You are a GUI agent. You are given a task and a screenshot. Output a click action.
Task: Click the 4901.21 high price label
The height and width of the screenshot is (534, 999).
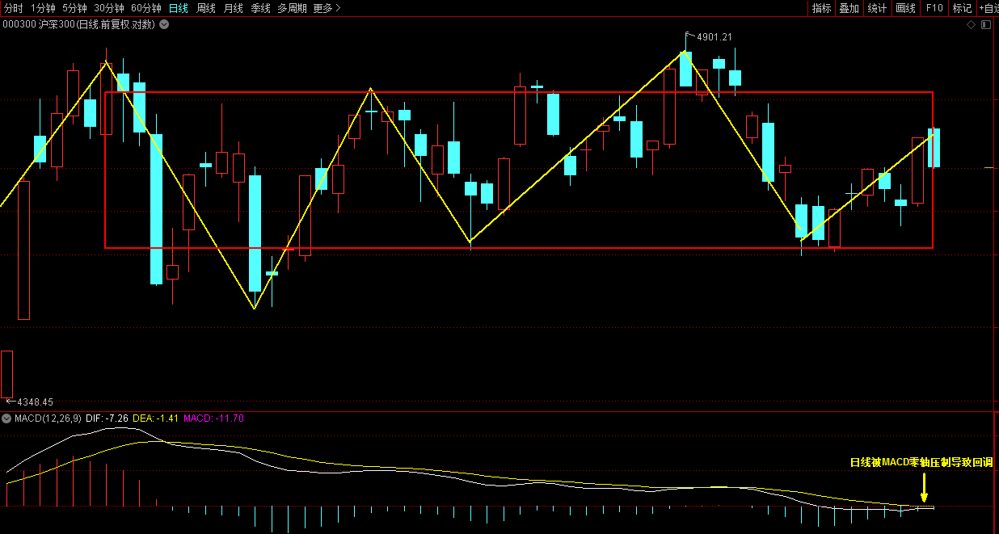pos(714,37)
